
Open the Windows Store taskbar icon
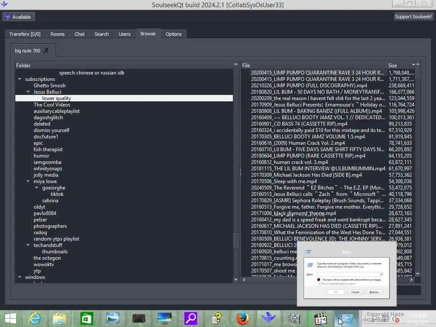click(86, 318)
